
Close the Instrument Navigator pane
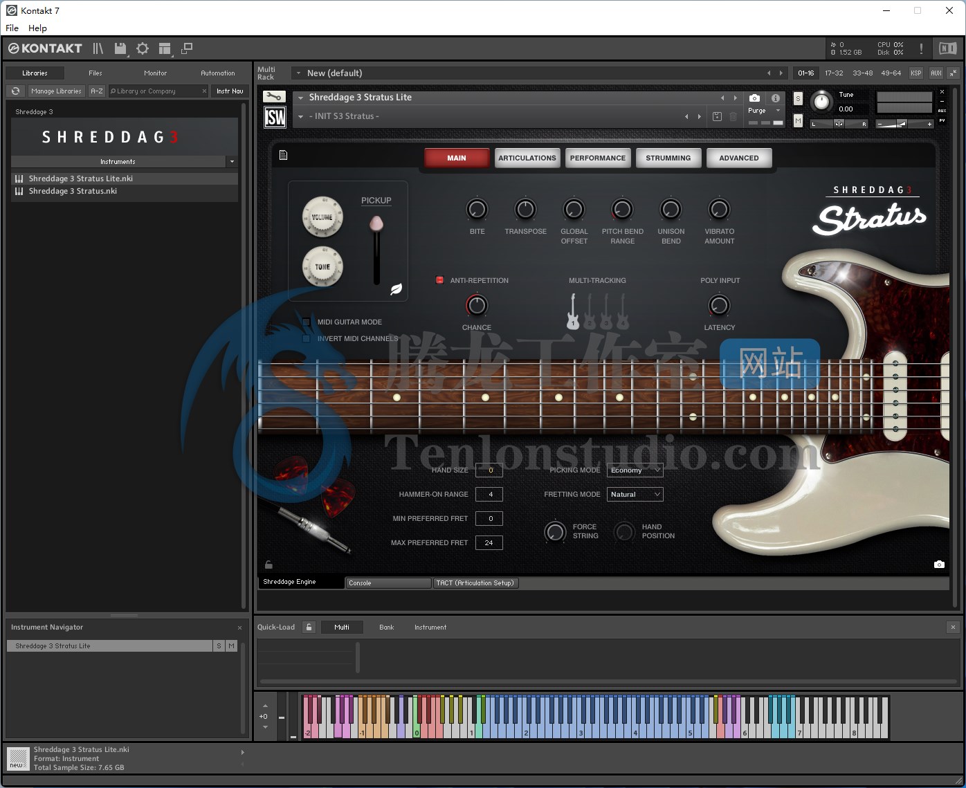(239, 627)
